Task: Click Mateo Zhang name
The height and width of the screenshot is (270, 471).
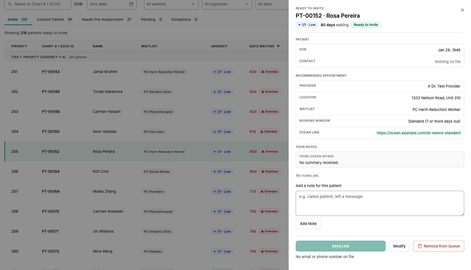Action: (104, 191)
